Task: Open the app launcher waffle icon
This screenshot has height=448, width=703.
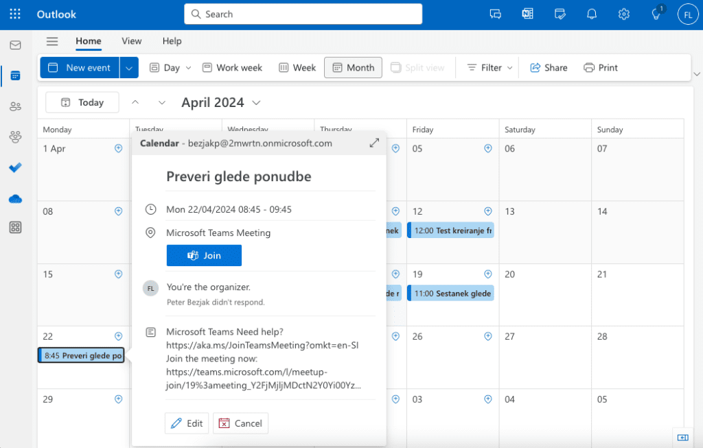Action: 15,14
